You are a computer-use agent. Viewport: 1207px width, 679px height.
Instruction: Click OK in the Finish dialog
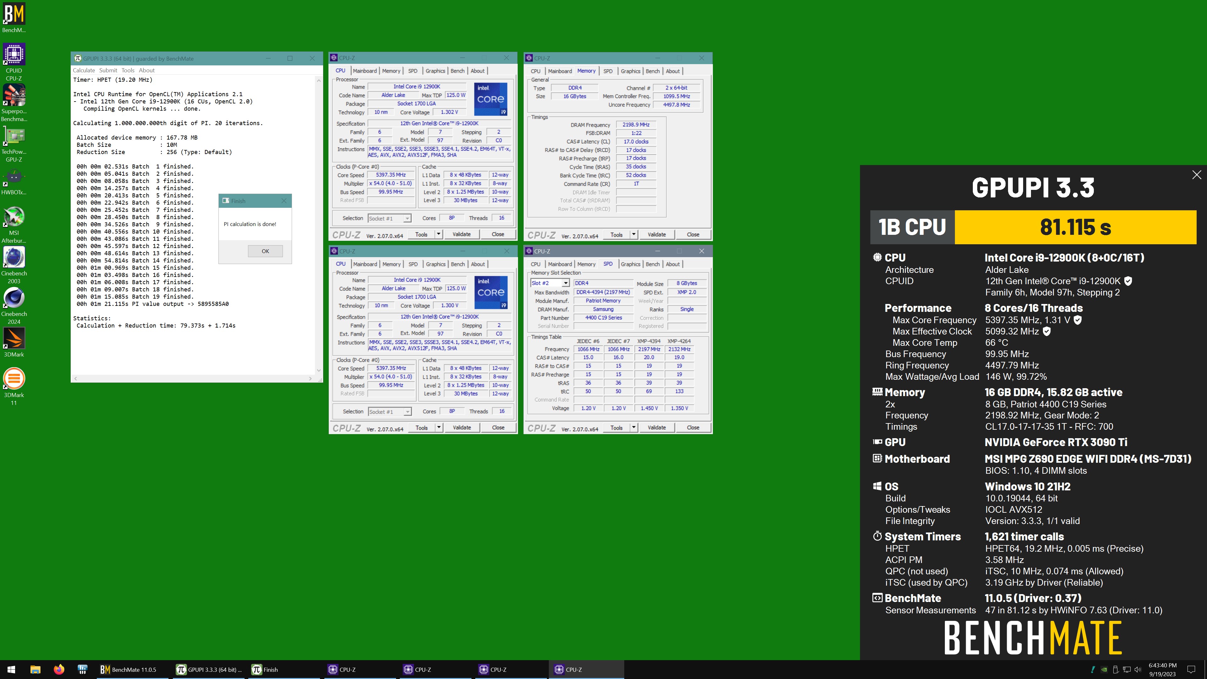pos(265,251)
